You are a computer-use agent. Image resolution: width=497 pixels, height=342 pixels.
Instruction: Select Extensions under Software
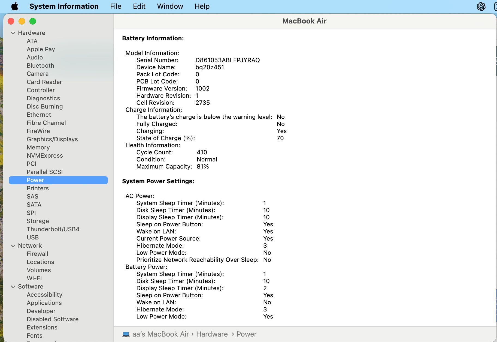pyautogui.click(x=42, y=327)
